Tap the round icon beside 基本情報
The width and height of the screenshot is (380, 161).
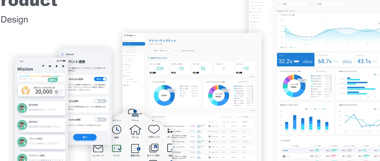tap(22, 108)
